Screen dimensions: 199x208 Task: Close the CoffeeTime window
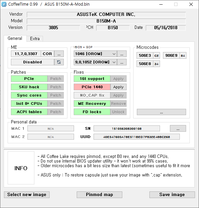coord(191,4)
